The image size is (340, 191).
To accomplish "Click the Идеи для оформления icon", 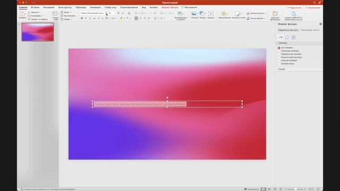I will coord(275,13).
